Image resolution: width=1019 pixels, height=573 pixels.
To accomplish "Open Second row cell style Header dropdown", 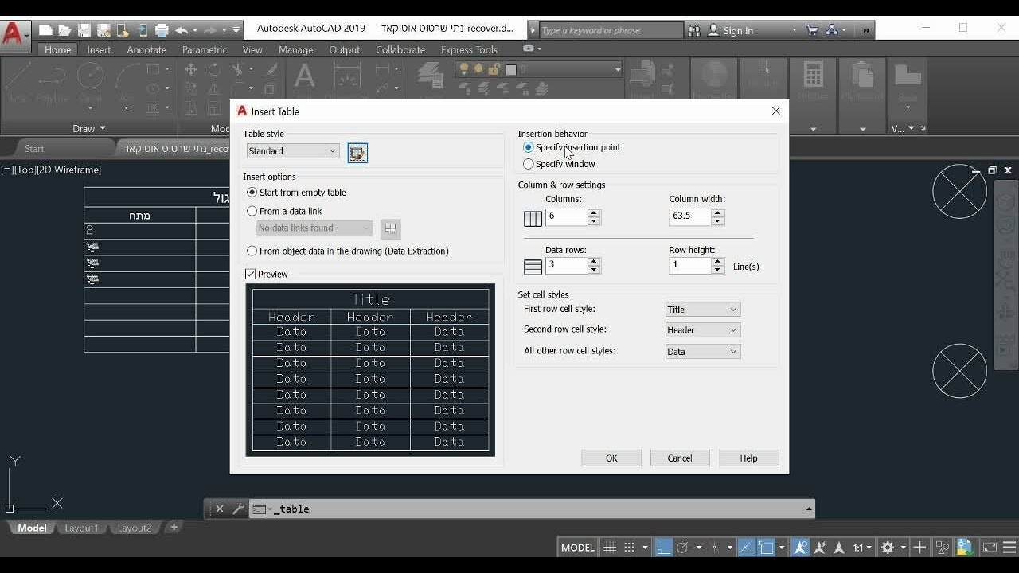I will pyautogui.click(x=703, y=330).
